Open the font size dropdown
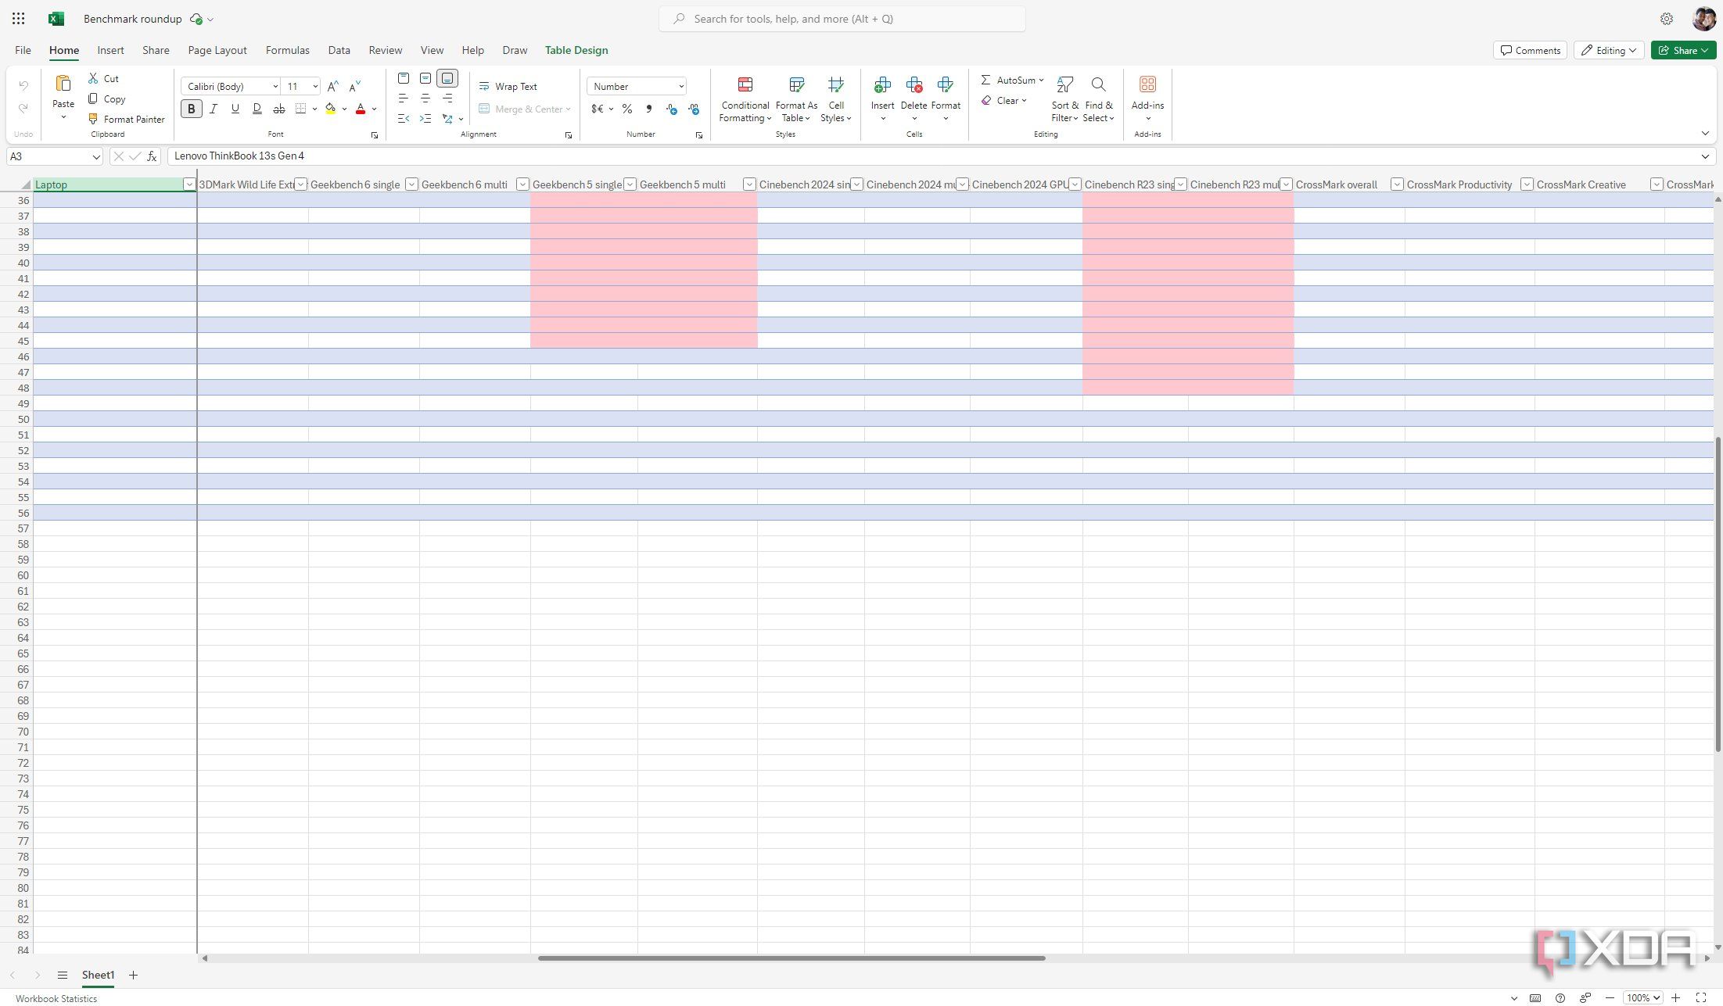Viewport: 1723px width, 1006px height. click(315, 86)
